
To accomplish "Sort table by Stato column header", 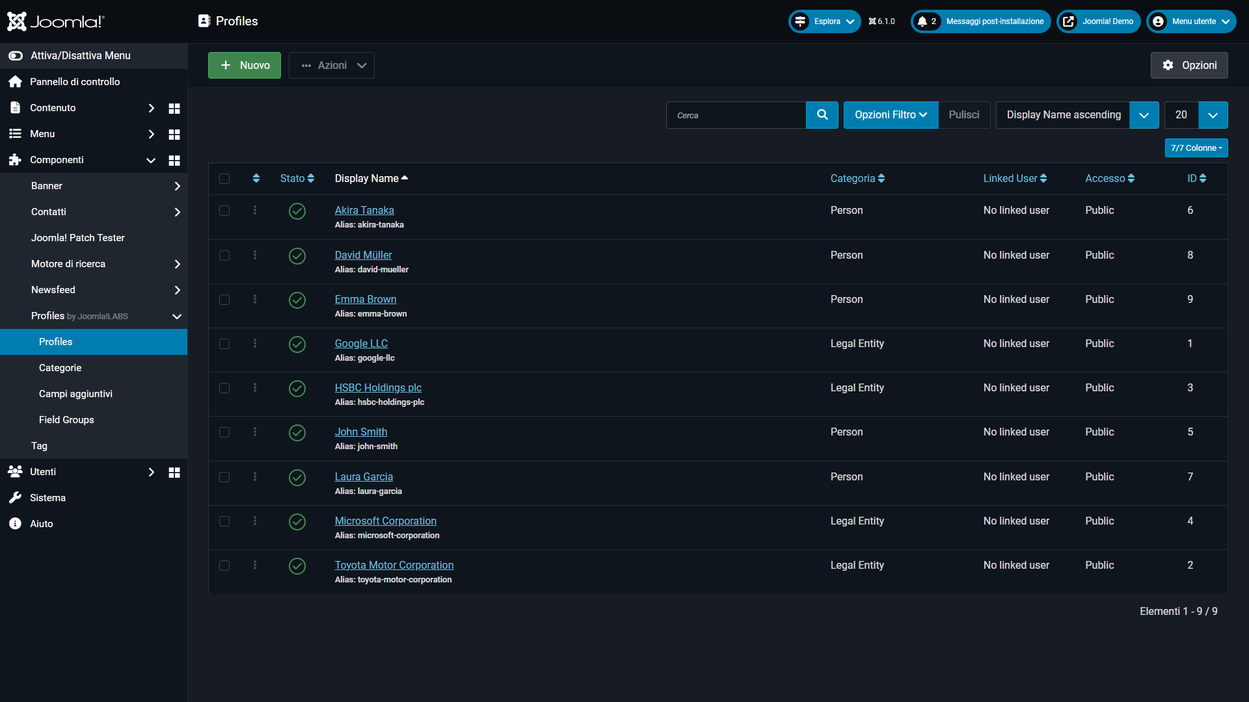I will click(297, 178).
